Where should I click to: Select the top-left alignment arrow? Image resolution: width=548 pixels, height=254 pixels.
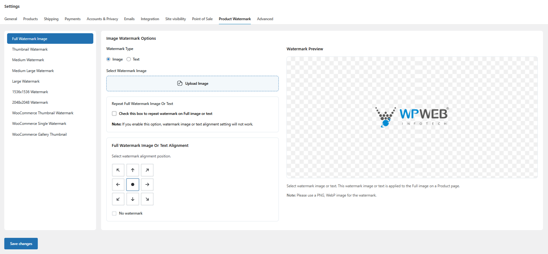pyautogui.click(x=118, y=170)
